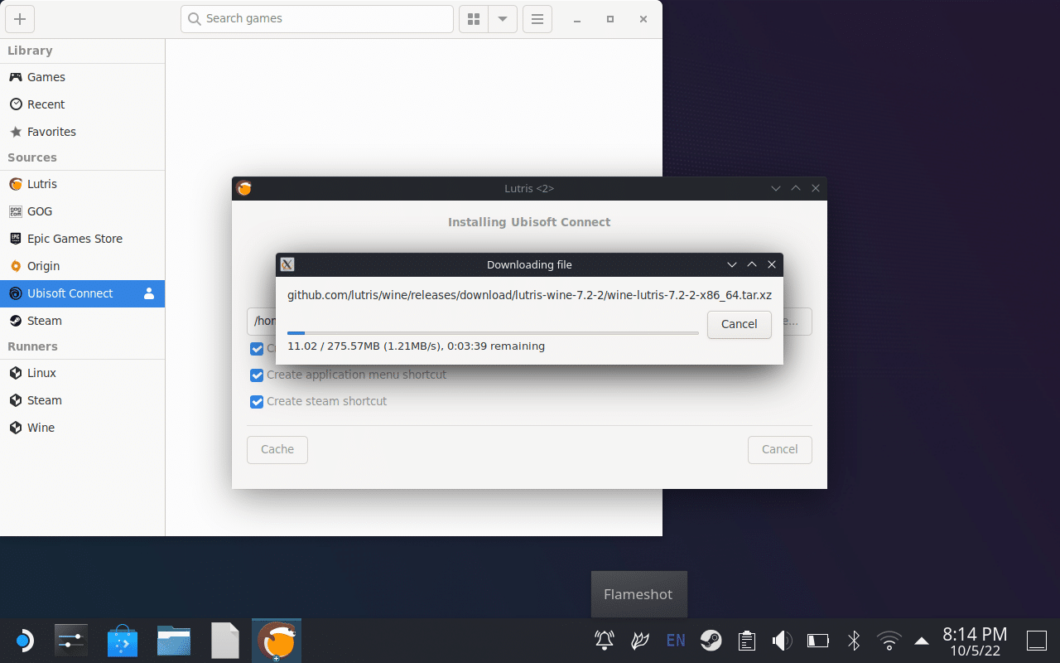
Task: Open Bluetooth settings in the tray
Action: point(854,641)
